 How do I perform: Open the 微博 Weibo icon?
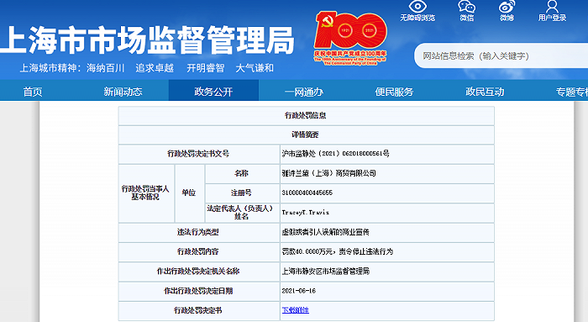(507, 7)
